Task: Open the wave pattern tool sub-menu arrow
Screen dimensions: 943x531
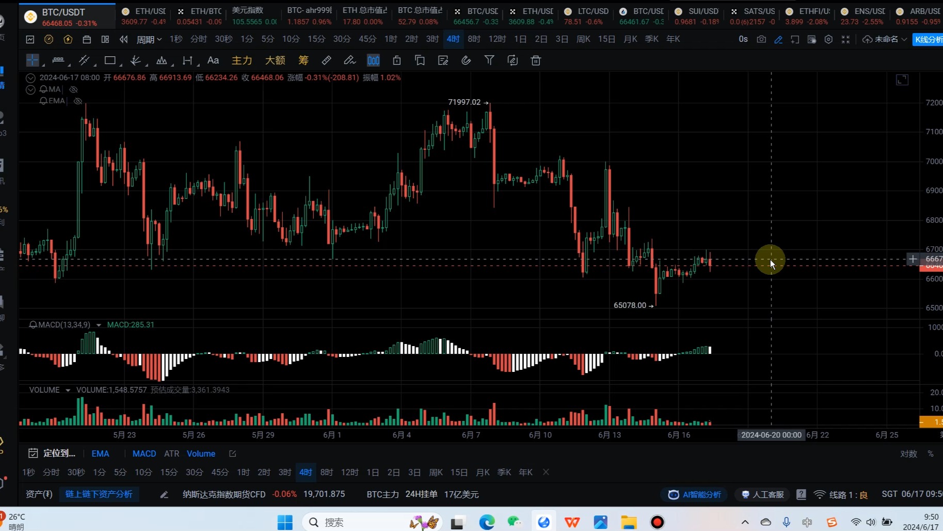Action: click(x=172, y=65)
